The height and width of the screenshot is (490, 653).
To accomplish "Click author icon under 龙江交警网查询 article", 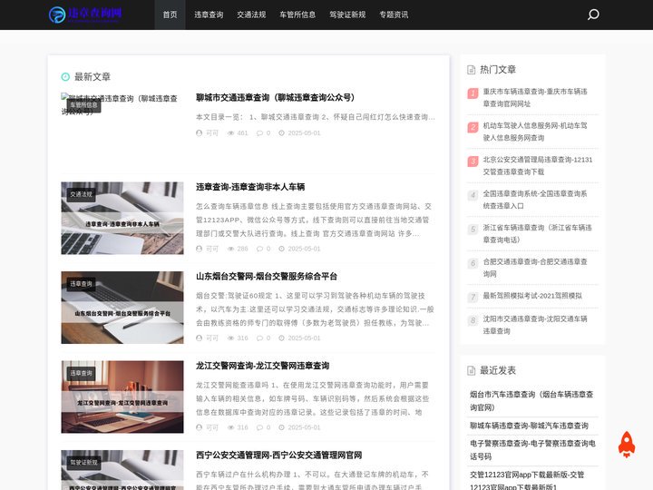I will pyautogui.click(x=199, y=427).
